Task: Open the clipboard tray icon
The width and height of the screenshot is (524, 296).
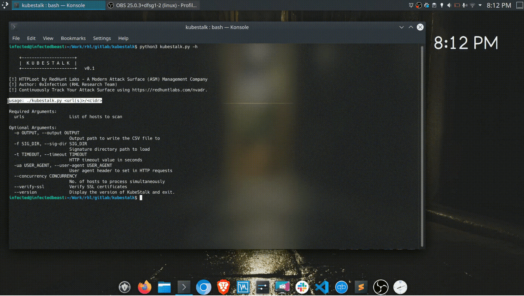Action: 434,5
